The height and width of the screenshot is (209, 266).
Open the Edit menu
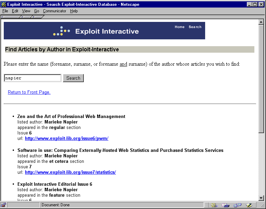(15, 11)
